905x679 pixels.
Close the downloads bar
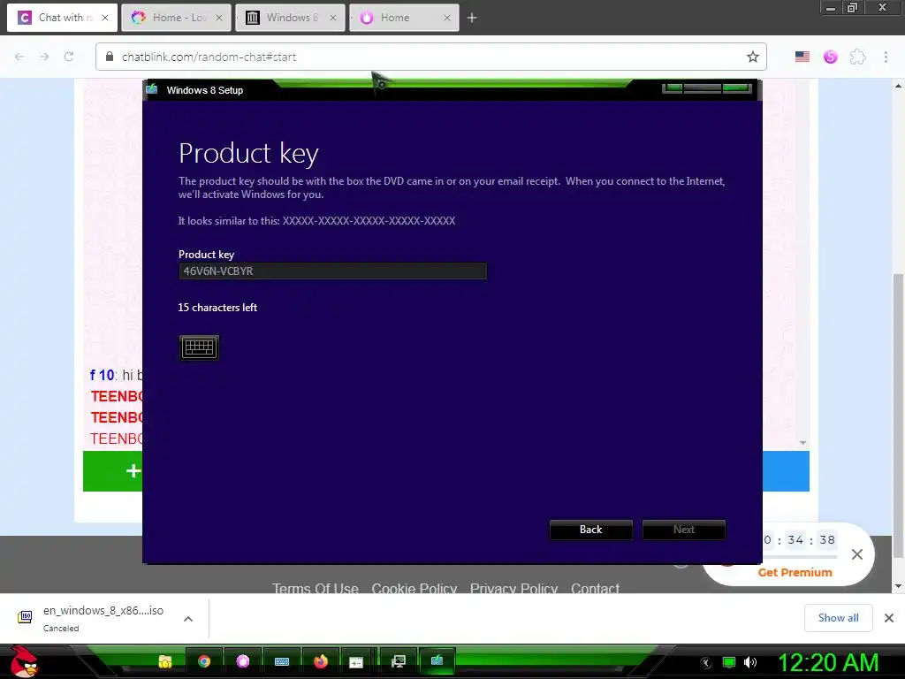[x=889, y=618]
